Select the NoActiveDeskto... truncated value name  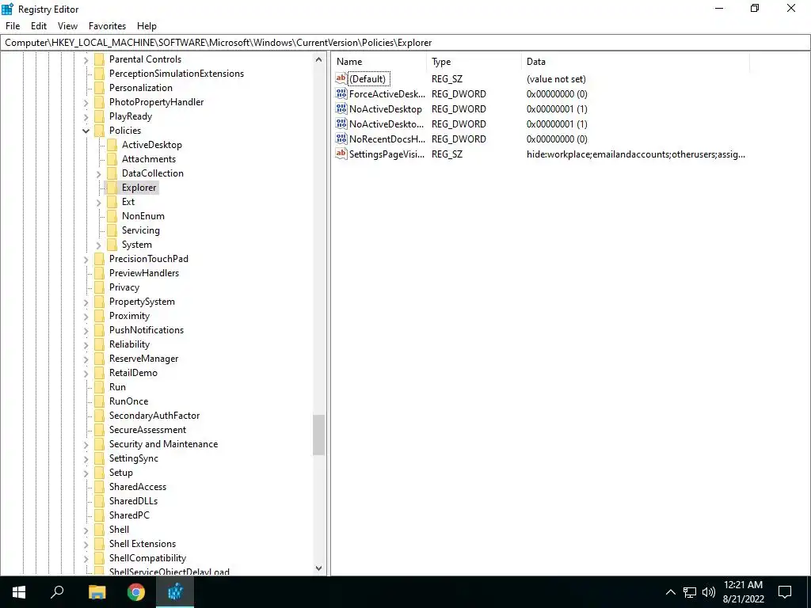pos(386,124)
